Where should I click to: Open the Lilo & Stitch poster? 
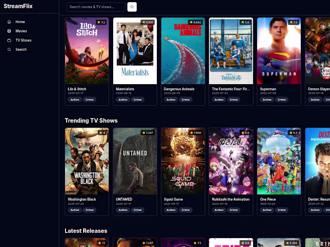point(87,51)
